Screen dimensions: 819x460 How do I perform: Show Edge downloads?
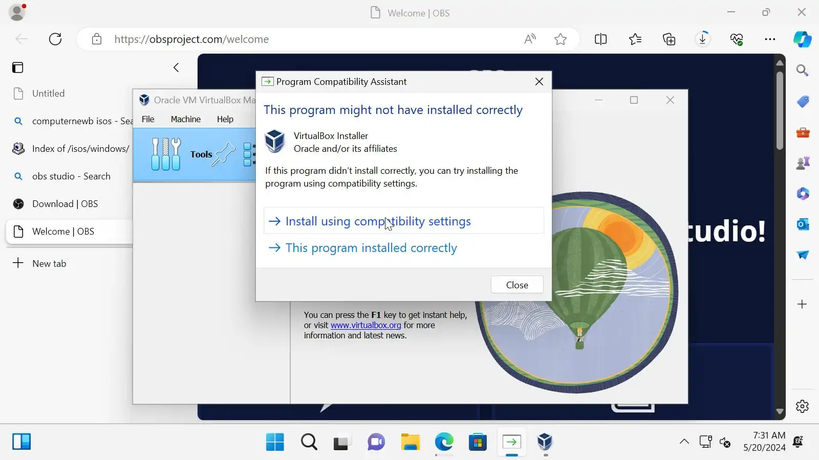click(x=703, y=39)
